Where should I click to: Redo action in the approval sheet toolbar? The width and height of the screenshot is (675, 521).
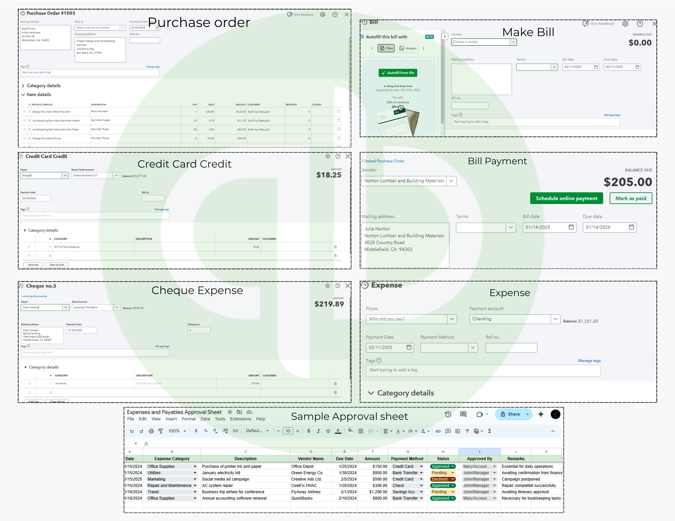[141, 431]
